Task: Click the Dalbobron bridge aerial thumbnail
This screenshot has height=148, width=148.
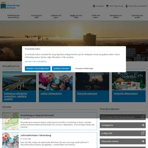Action: click(x=19, y=81)
